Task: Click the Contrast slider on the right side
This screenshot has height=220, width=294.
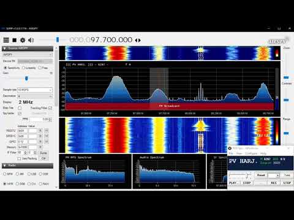Action: [286, 100]
